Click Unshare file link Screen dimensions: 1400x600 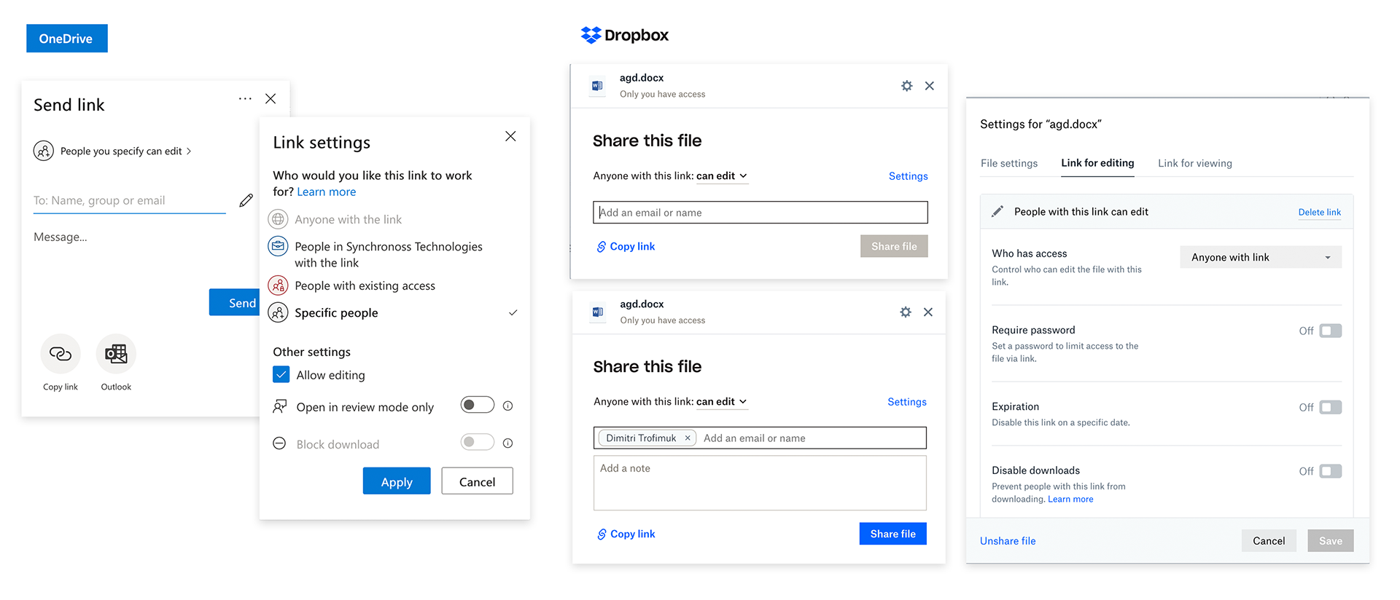[x=1008, y=540]
